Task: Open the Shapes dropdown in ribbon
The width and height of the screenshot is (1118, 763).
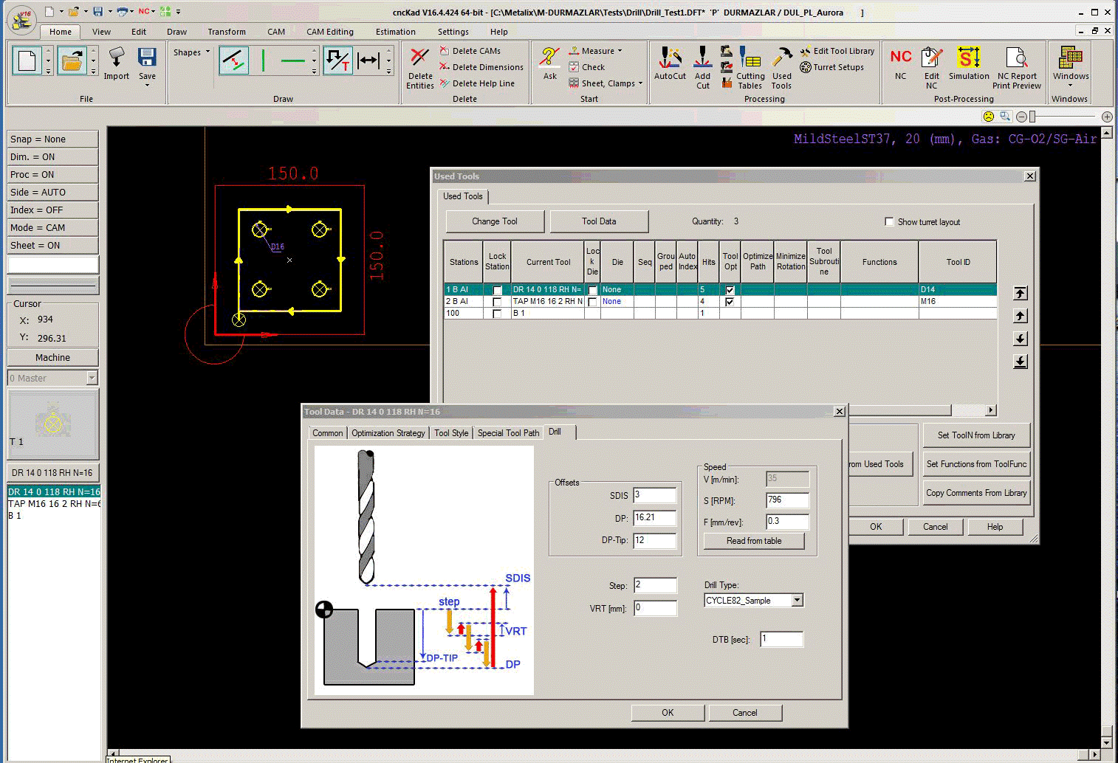Action: coord(191,52)
